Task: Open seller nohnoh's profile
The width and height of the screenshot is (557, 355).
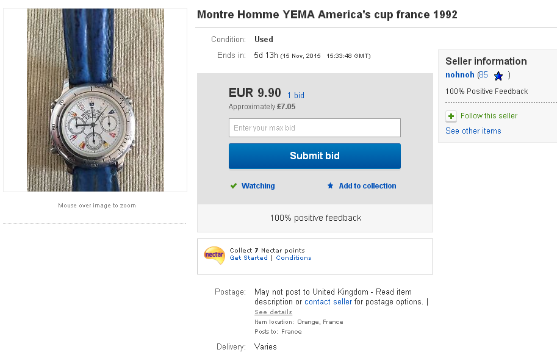Action: [x=459, y=75]
